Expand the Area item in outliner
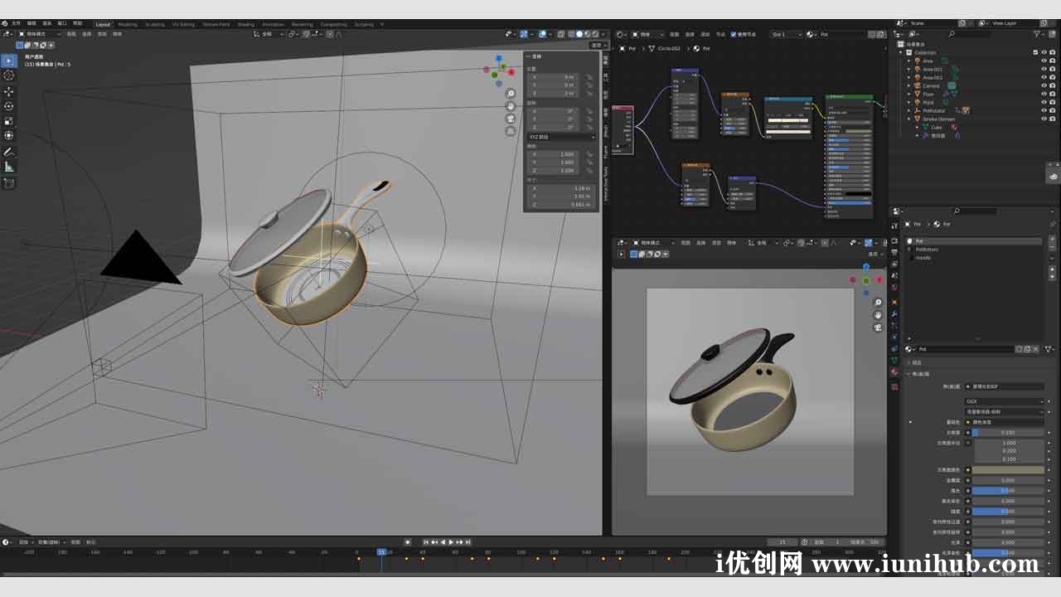1061x597 pixels. coord(910,61)
